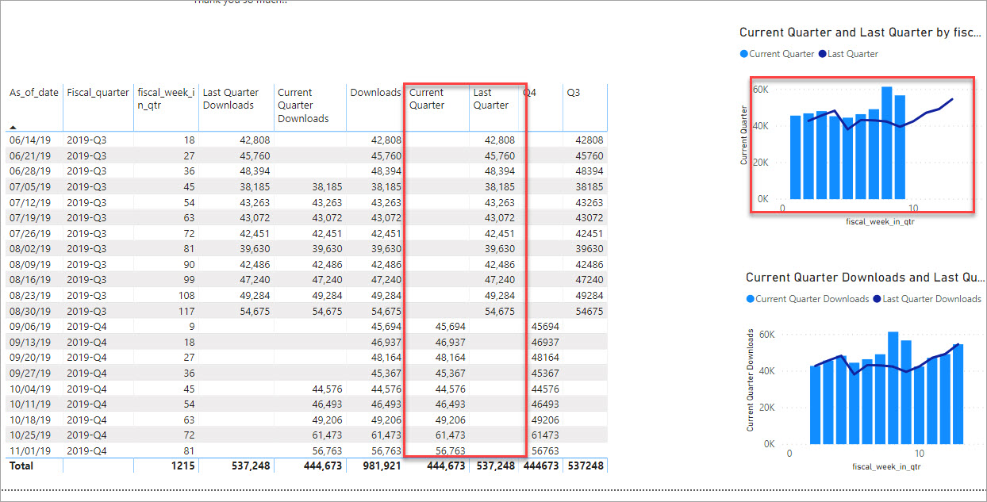The height and width of the screenshot is (502, 987).
Task: Select the Q4 column header
Action: click(x=529, y=93)
